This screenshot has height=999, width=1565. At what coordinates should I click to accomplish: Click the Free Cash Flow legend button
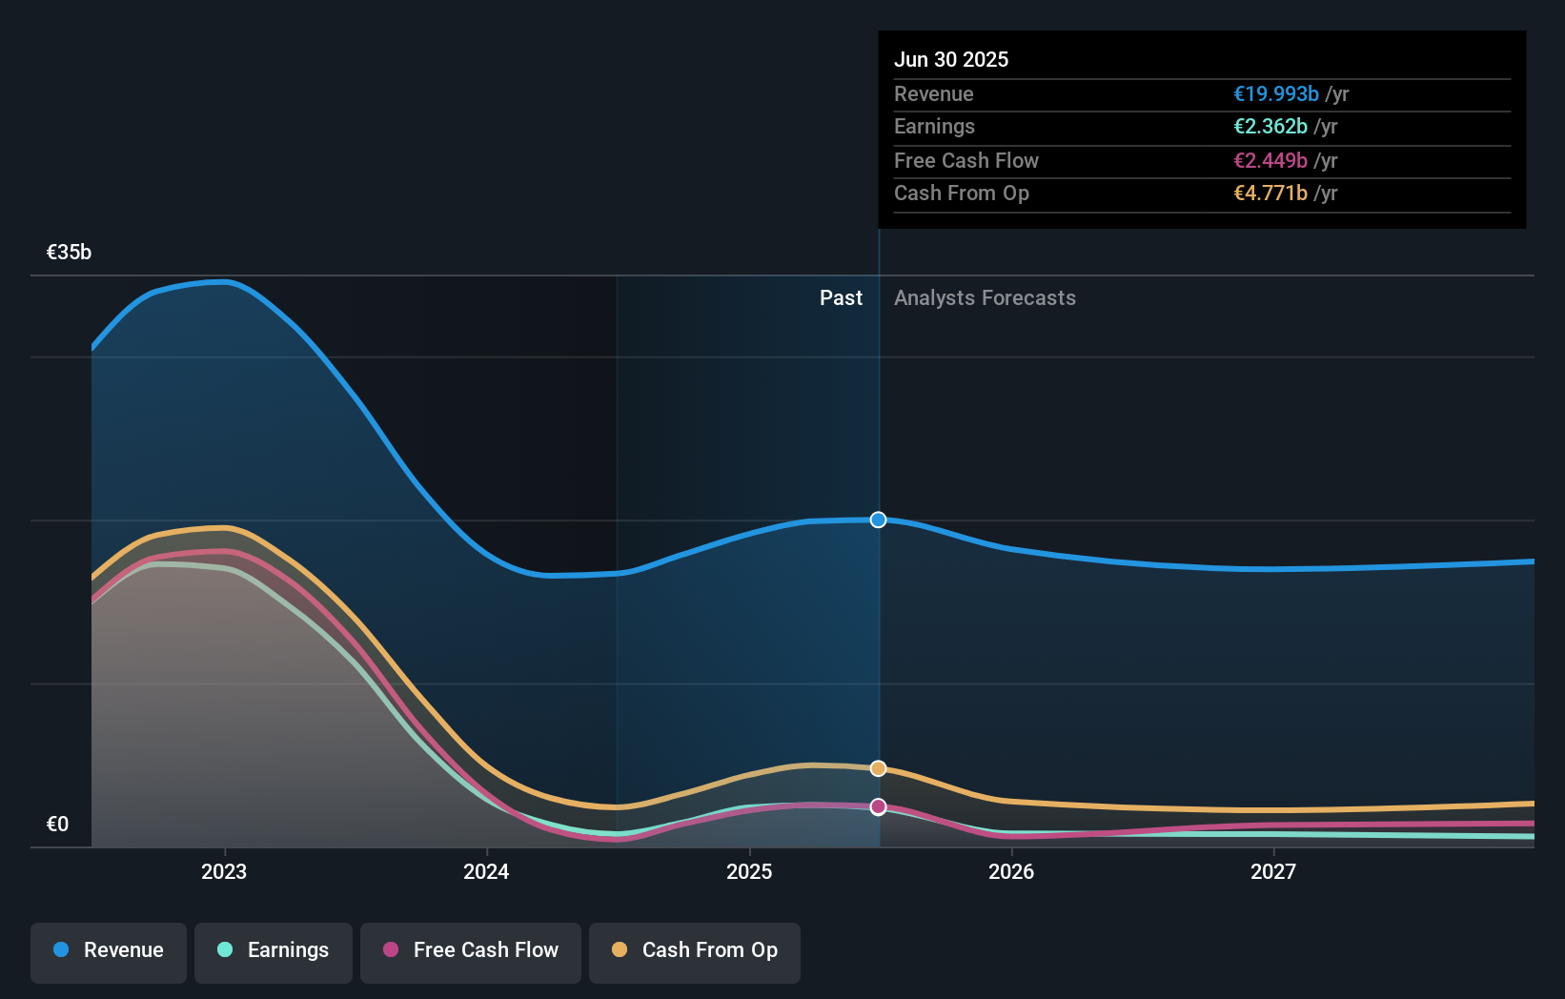click(470, 952)
